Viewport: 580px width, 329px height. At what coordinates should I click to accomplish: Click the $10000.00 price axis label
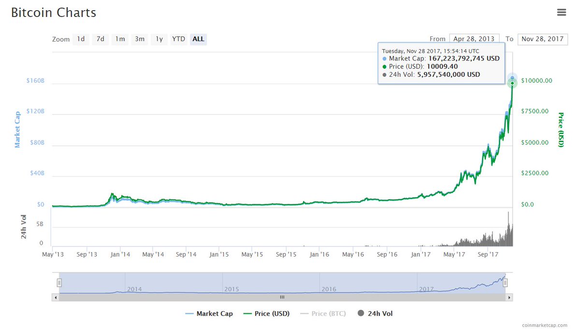(536, 81)
